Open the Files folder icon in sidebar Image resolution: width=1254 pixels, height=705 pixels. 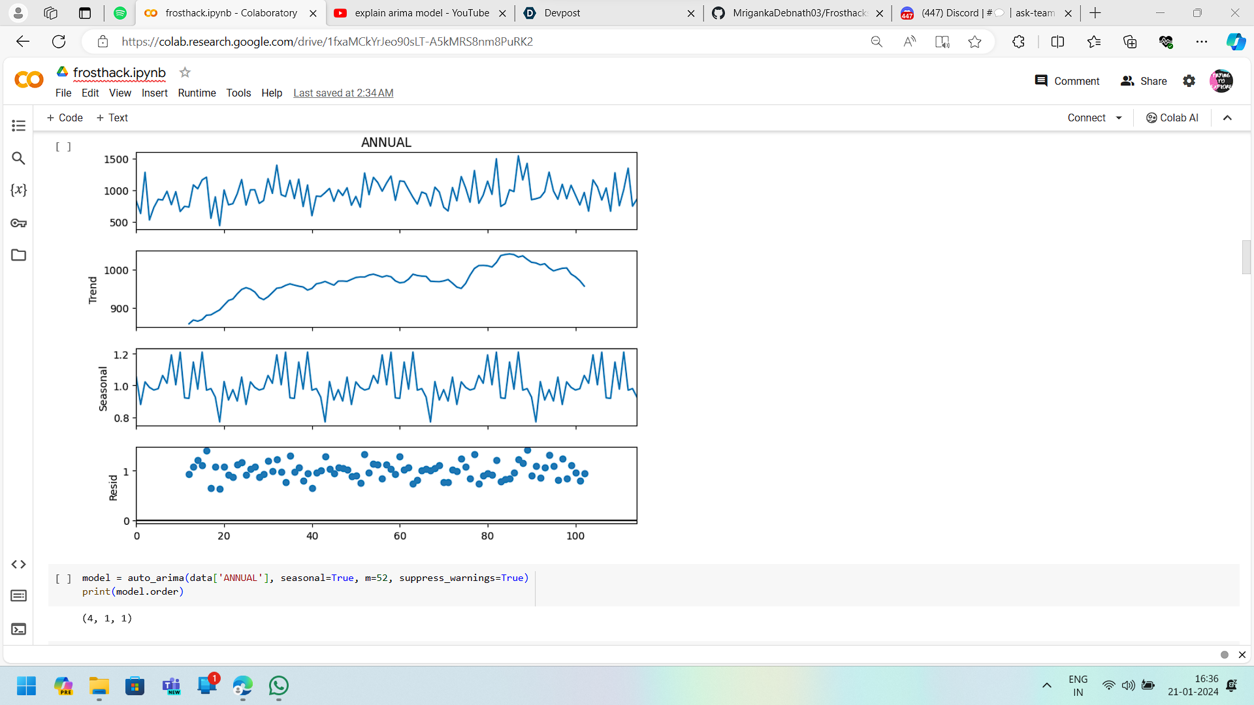pos(18,255)
